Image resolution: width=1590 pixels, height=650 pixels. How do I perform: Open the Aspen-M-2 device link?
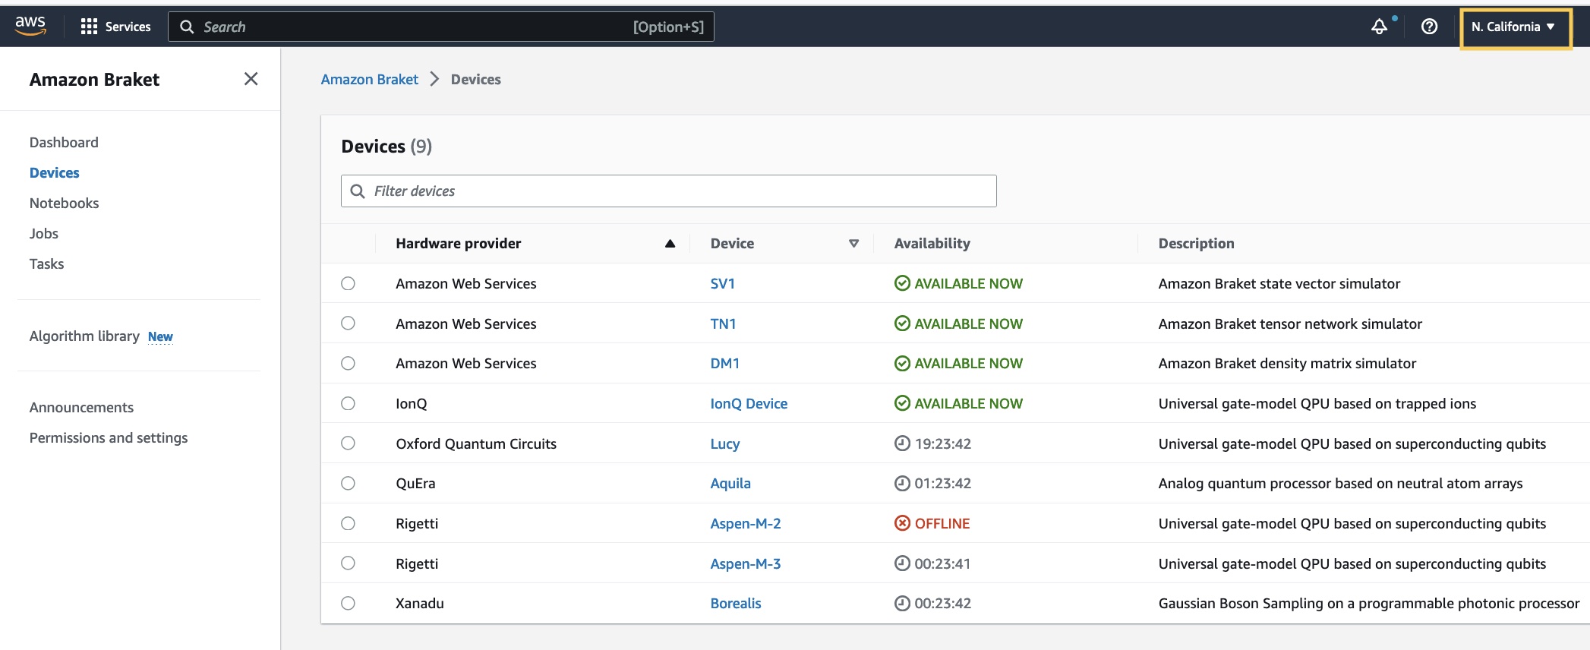coord(746,523)
